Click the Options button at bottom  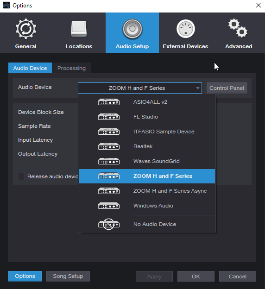(25, 276)
